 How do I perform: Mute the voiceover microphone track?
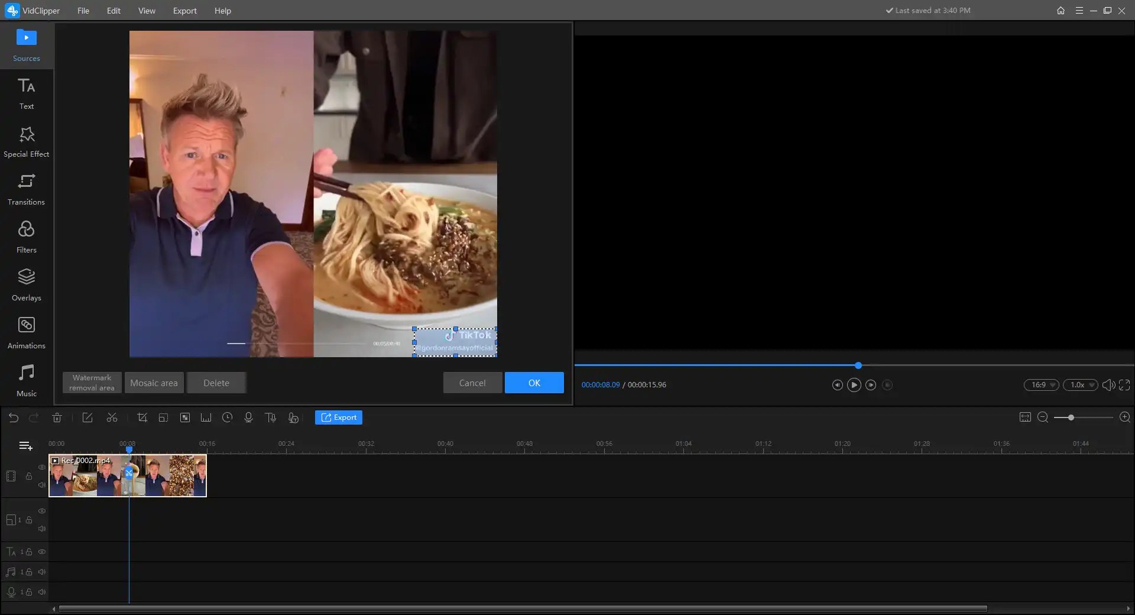42,592
